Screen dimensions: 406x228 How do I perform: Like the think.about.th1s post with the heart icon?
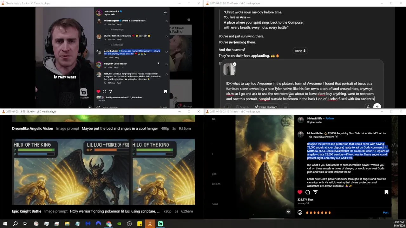tap(98, 92)
